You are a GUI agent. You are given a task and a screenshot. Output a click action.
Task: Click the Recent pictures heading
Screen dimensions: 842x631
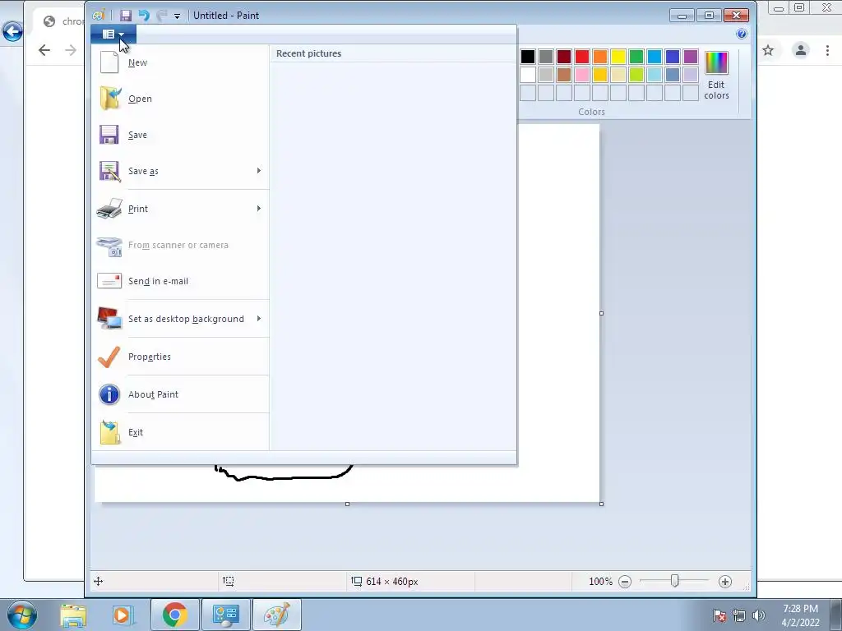tap(309, 53)
